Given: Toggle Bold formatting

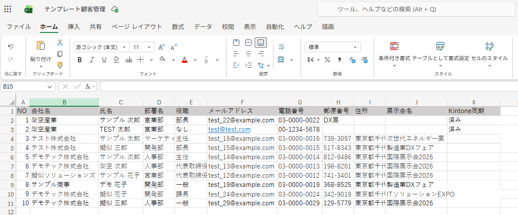Looking at the screenshot, I should coord(79,60).
